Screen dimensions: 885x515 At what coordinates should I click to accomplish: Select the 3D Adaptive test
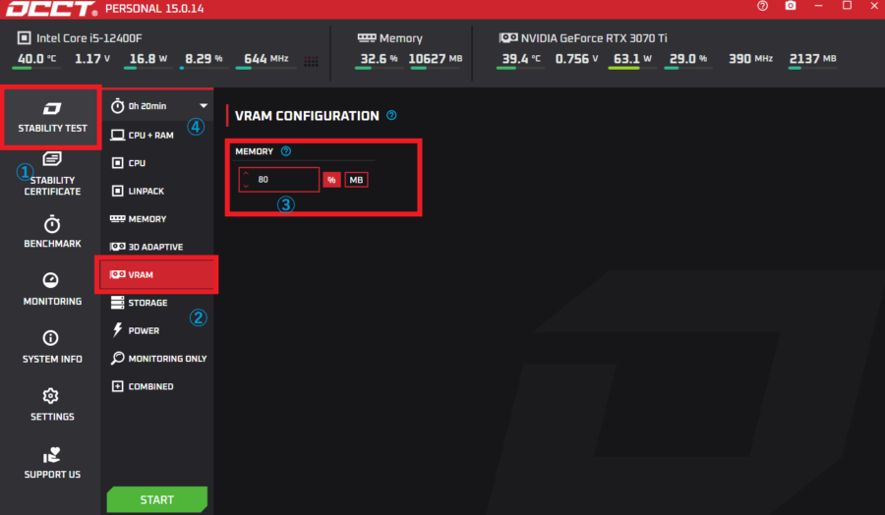pyautogui.click(x=155, y=247)
